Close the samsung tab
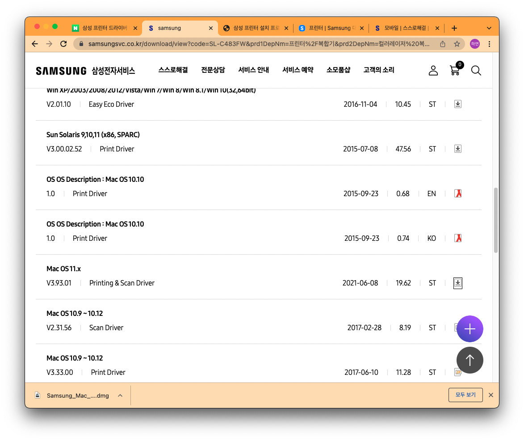524x441 pixels. (211, 28)
